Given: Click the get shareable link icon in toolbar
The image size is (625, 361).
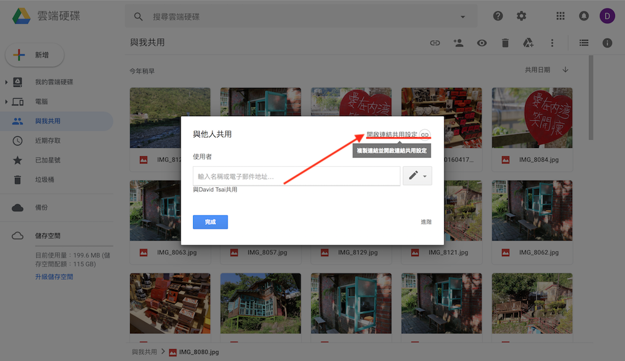Looking at the screenshot, I should click(434, 42).
